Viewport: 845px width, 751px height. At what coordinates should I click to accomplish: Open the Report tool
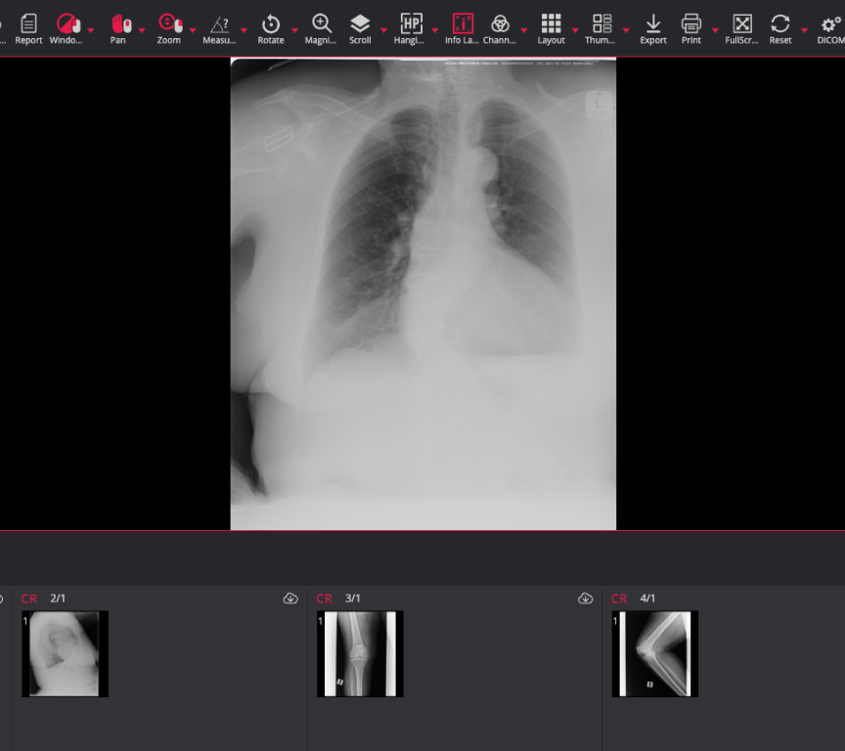pos(28,29)
